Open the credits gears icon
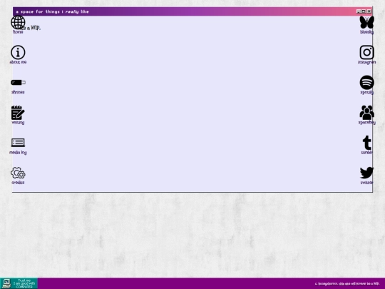Image resolution: width=385 pixels, height=289 pixels. [x=18, y=173]
